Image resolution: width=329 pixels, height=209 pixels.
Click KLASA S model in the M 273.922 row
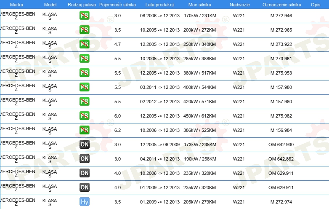click(x=50, y=45)
